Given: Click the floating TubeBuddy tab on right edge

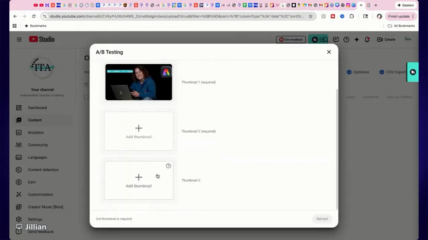Looking at the screenshot, I should tap(413, 72).
